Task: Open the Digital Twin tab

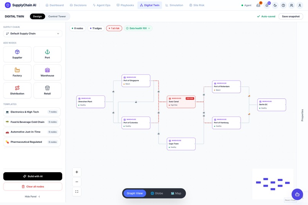Action: point(150,5)
